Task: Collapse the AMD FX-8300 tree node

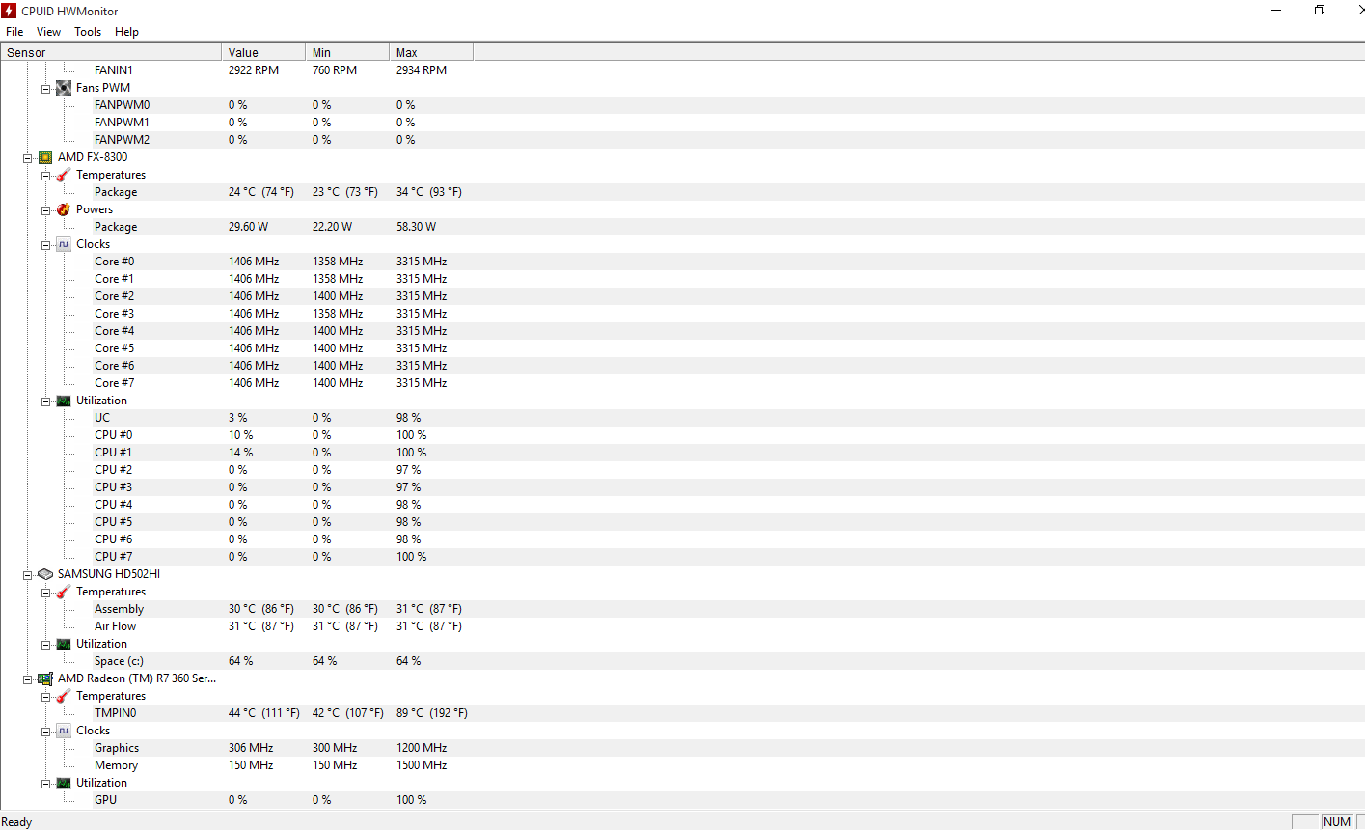Action: pos(28,158)
